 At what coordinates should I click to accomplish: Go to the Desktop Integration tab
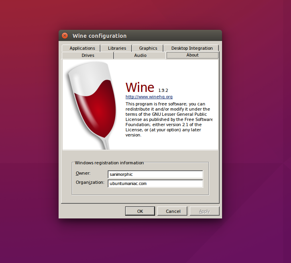(x=191, y=48)
